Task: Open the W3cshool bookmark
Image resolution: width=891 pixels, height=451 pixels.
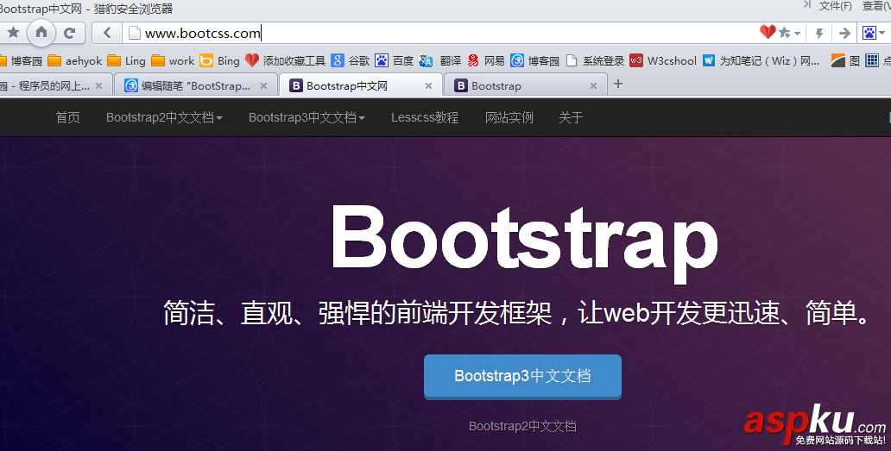Action: (x=663, y=60)
